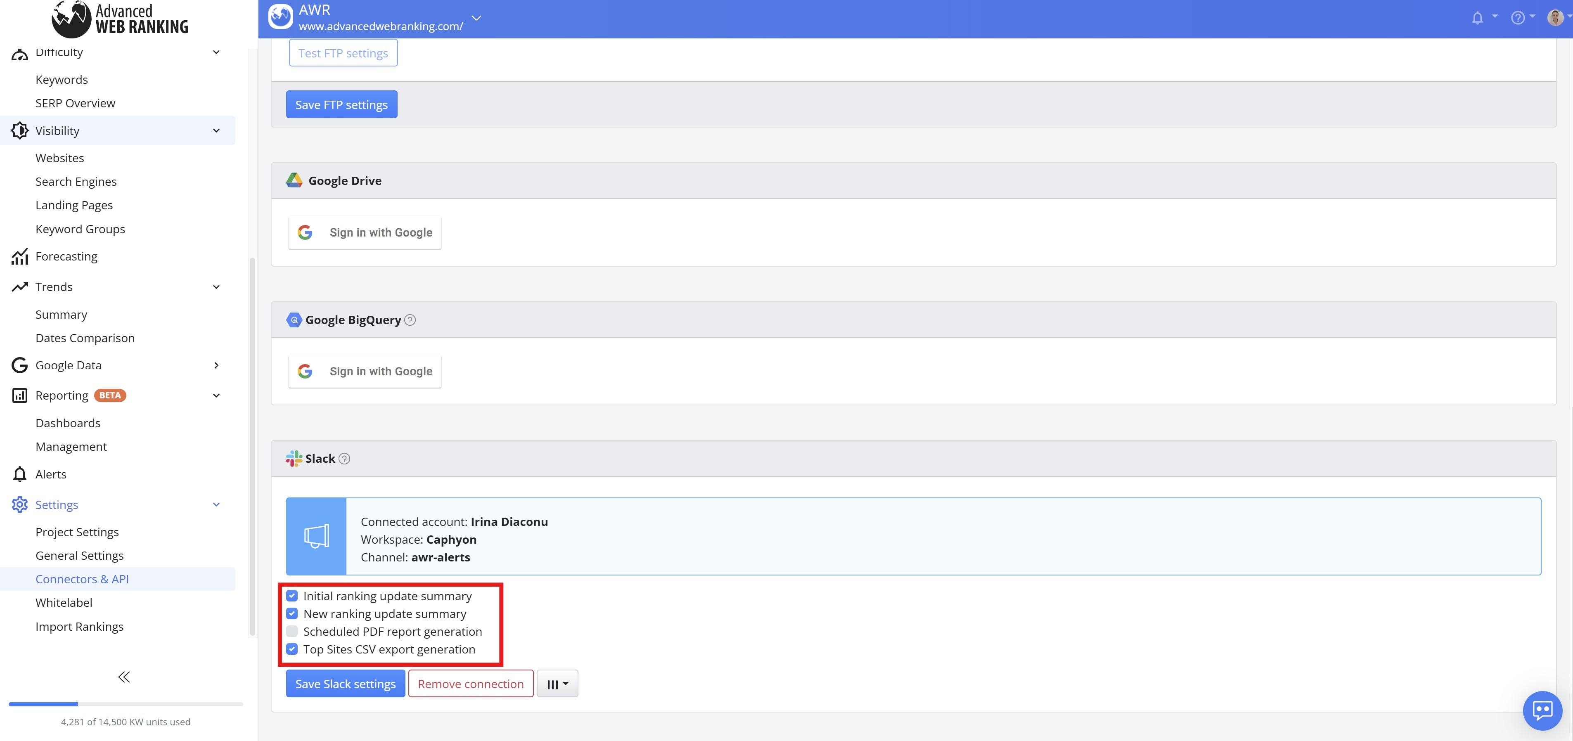This screenshot has height=741, width=1573.
Task: Click Test FTP settings button
Action: pos(343,52)
